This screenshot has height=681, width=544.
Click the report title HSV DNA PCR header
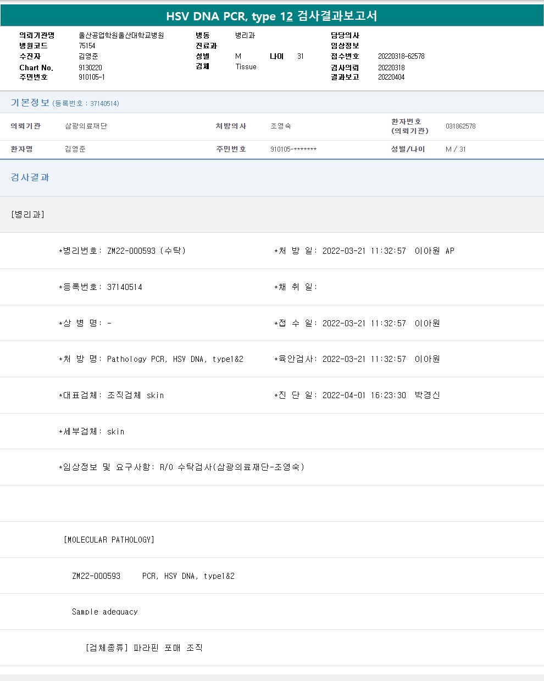271,16
